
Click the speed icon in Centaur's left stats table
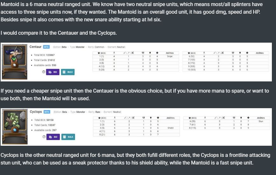point(143,53)
